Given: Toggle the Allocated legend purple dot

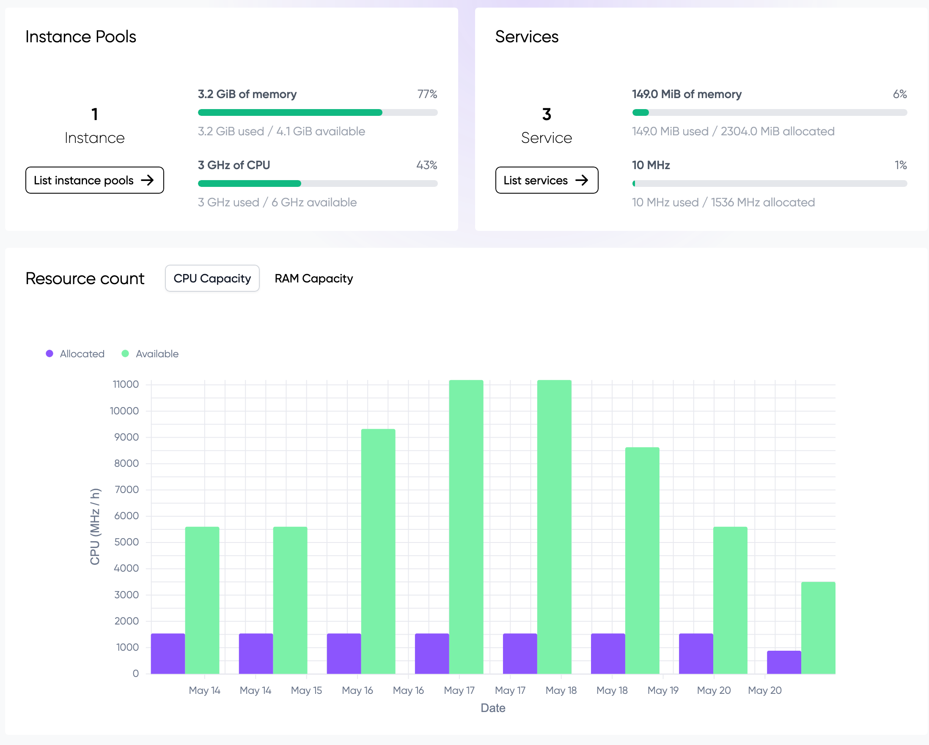Looking at the screenshot, I should tap(49, 353).
